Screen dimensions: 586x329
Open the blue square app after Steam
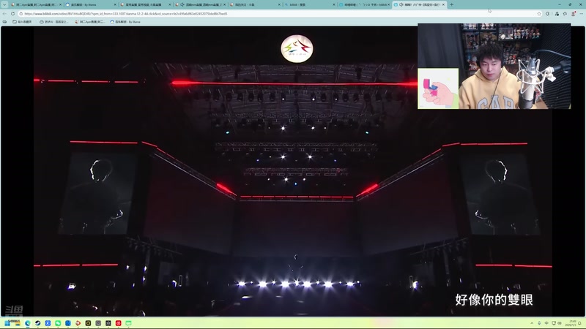pyautogui.click(x=48, y=323)
